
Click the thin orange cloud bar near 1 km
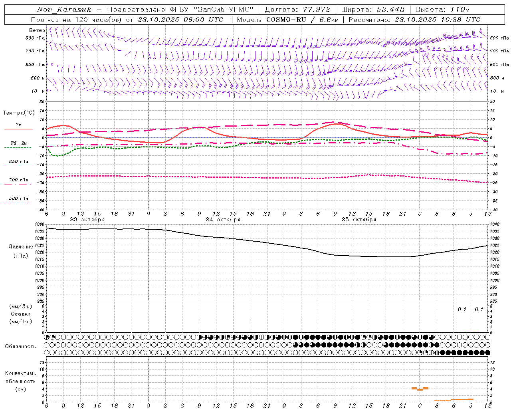[x=454, y=399]
